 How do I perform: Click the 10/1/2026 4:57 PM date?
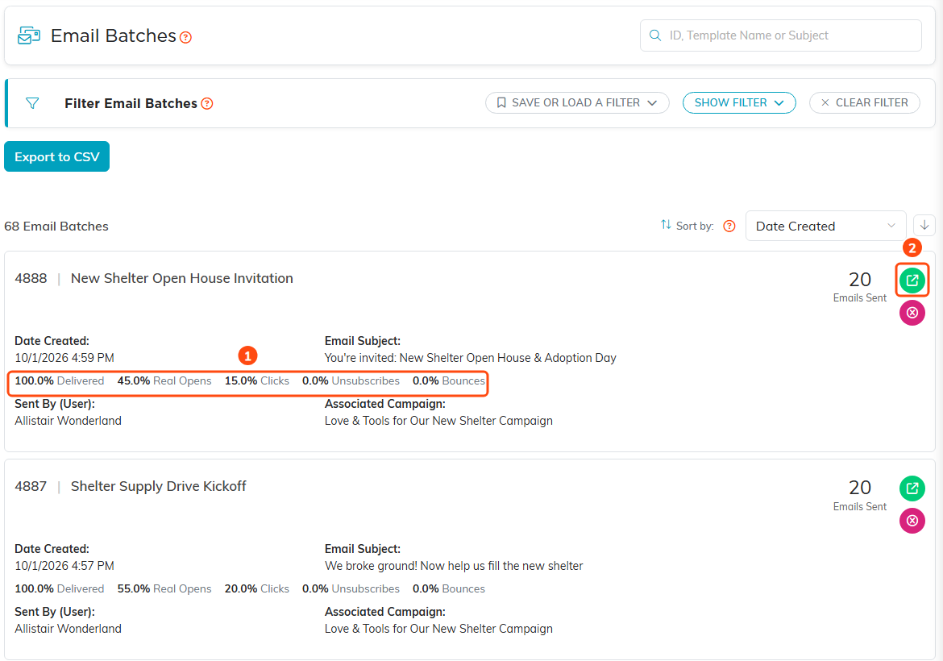point(64,566)
